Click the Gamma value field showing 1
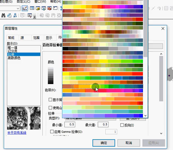This screenshot has height=150, width=173. tap(111, 132)
